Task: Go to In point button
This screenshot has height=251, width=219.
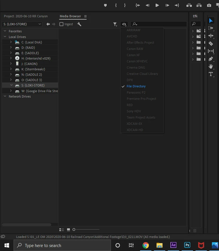Action: pyautogui.click(x=138, y=5)
